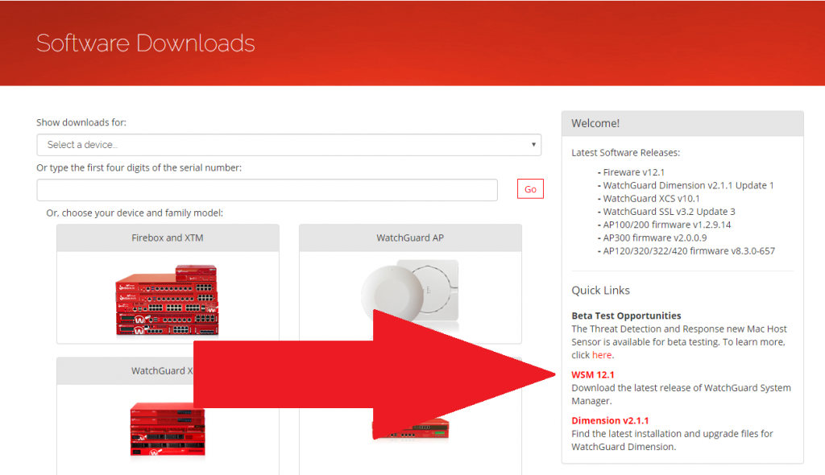The height and width of the screenshot is (475, 825).
Task: Click the WatchGuard AP access point image
Action: (409, 288)
